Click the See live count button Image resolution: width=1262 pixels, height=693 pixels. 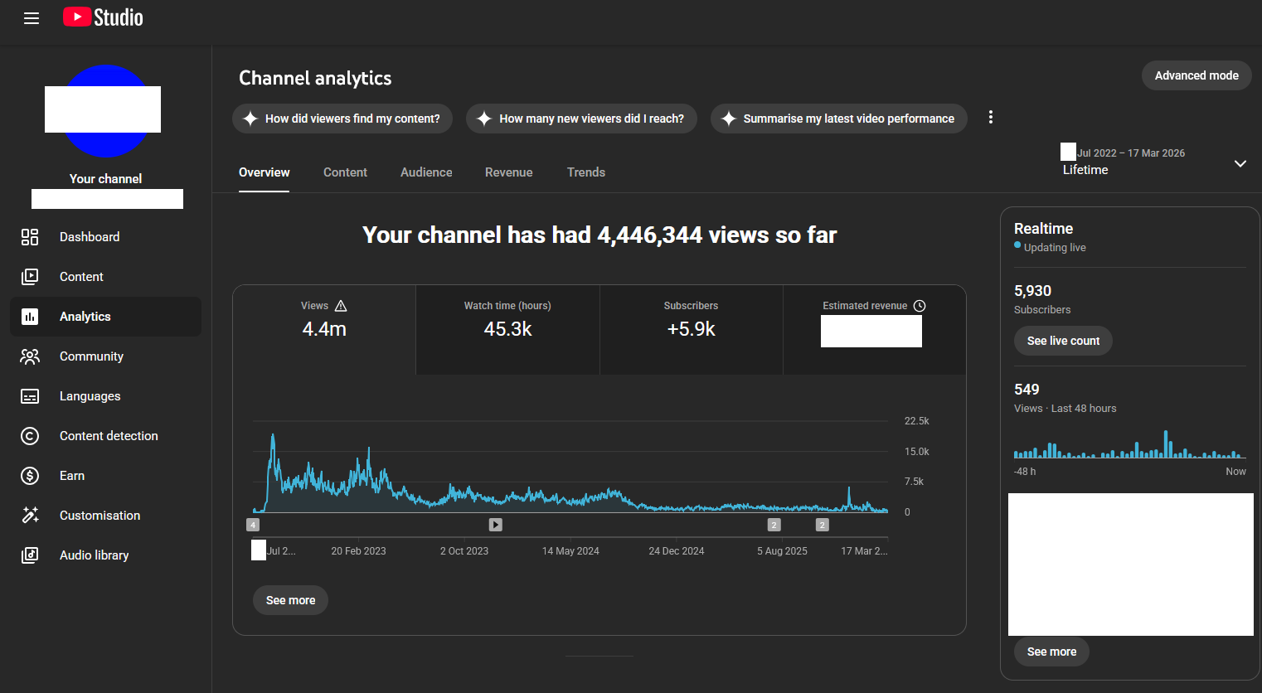1063,341
